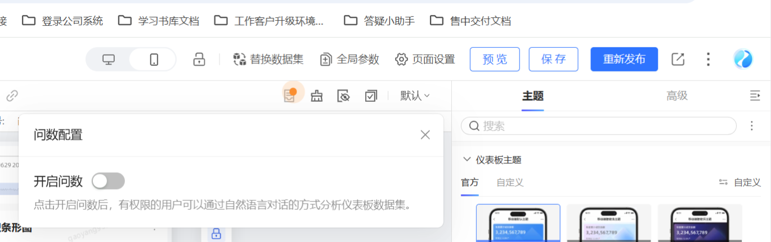Select the 高级 tab
The image size is (771, 242).
pyautogui.click(x=677, y=96)
